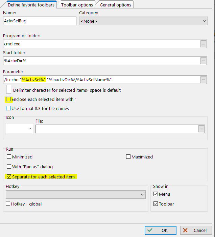The width and height of the screenshot is (215, 237).
Task: Toggle Use format 8.3 for file names
Action: click(x=8, y=109)
